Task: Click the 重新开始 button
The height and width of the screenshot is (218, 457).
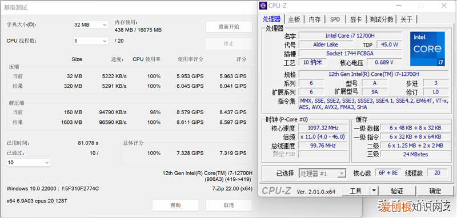Action: tap(229, 27)
